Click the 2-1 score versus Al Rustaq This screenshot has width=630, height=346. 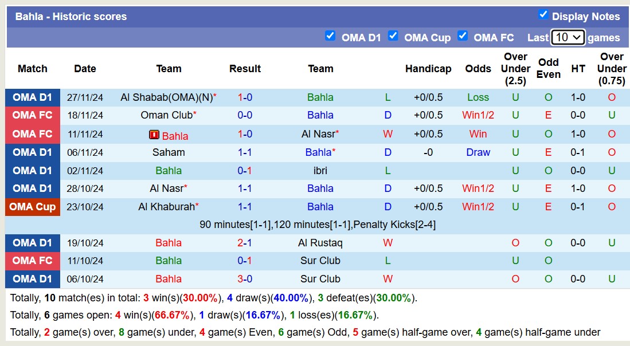[x=245, y=243]
